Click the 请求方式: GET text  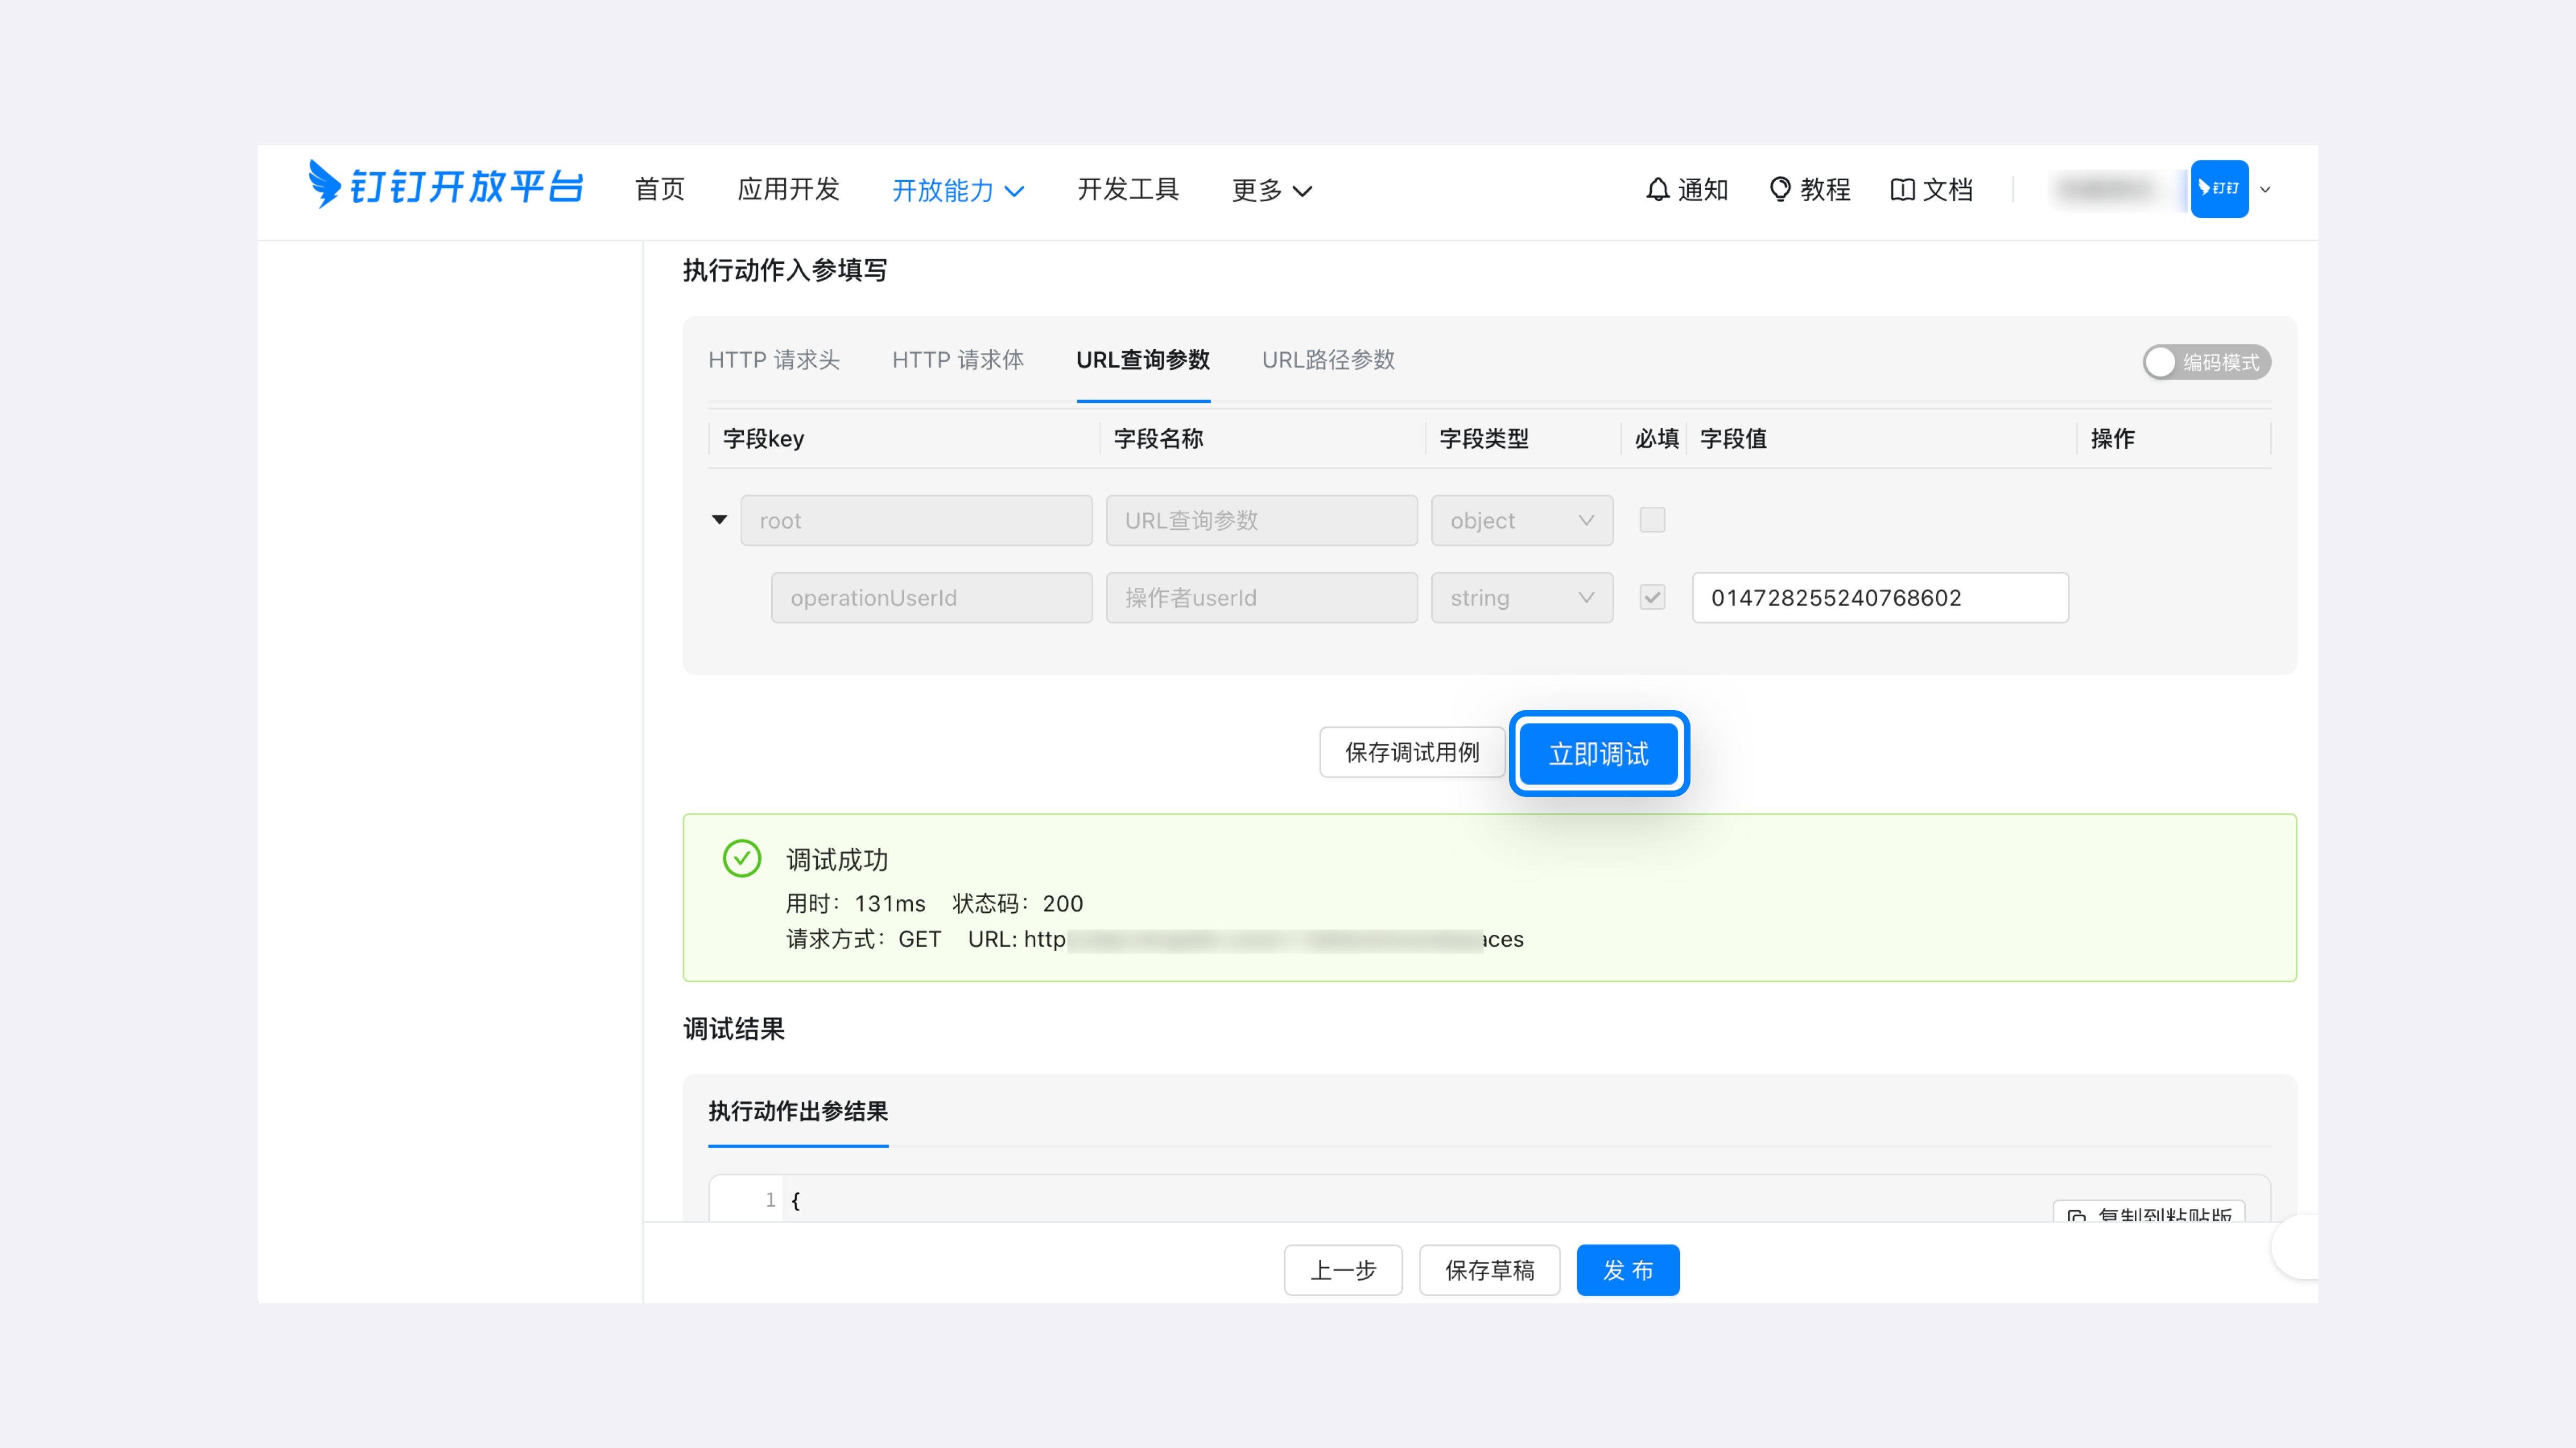863,940
